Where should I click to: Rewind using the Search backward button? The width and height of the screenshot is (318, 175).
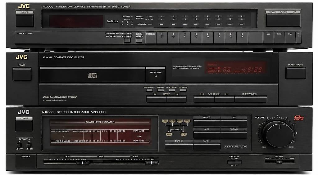(156, 100)
